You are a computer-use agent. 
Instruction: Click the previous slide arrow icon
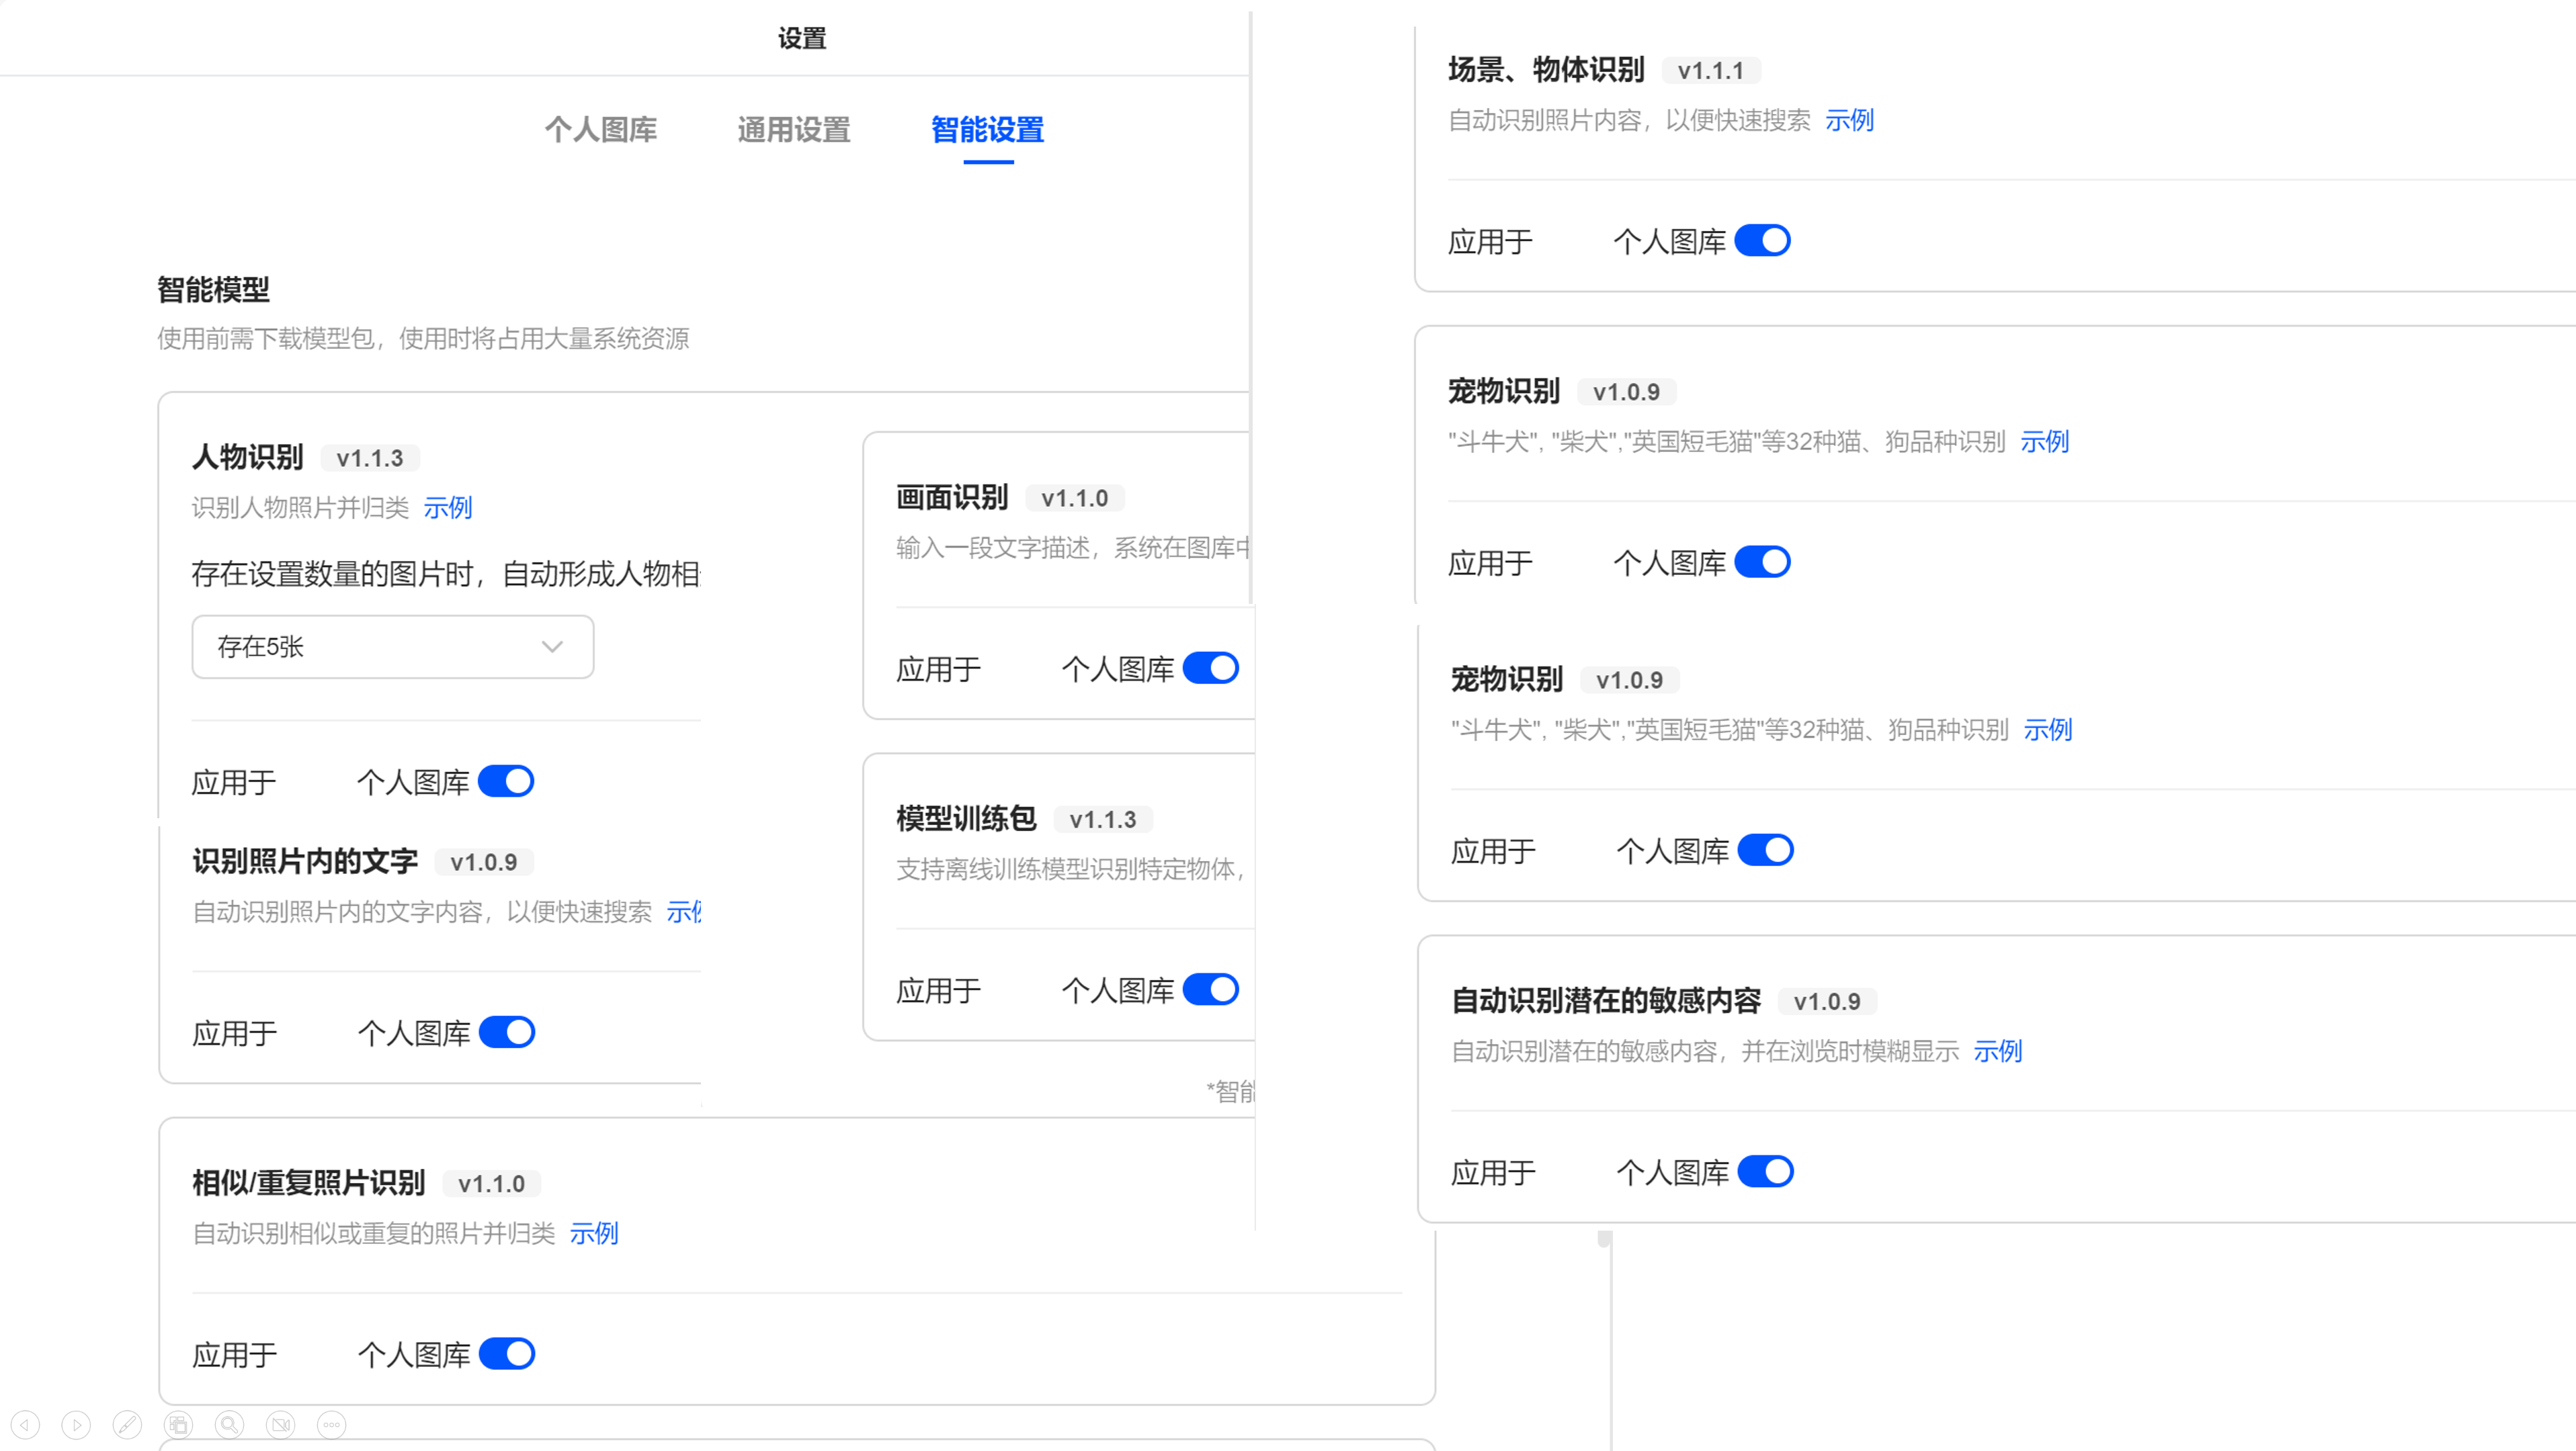[25, 1425]
